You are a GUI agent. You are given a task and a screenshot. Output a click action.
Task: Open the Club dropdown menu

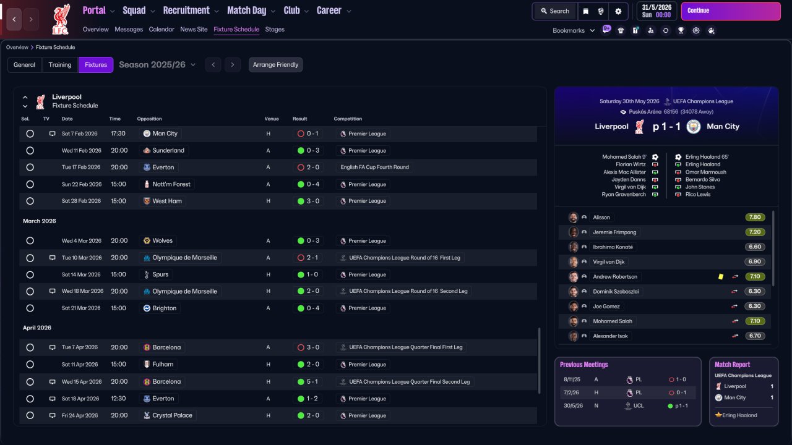click(x=296, y=11)
